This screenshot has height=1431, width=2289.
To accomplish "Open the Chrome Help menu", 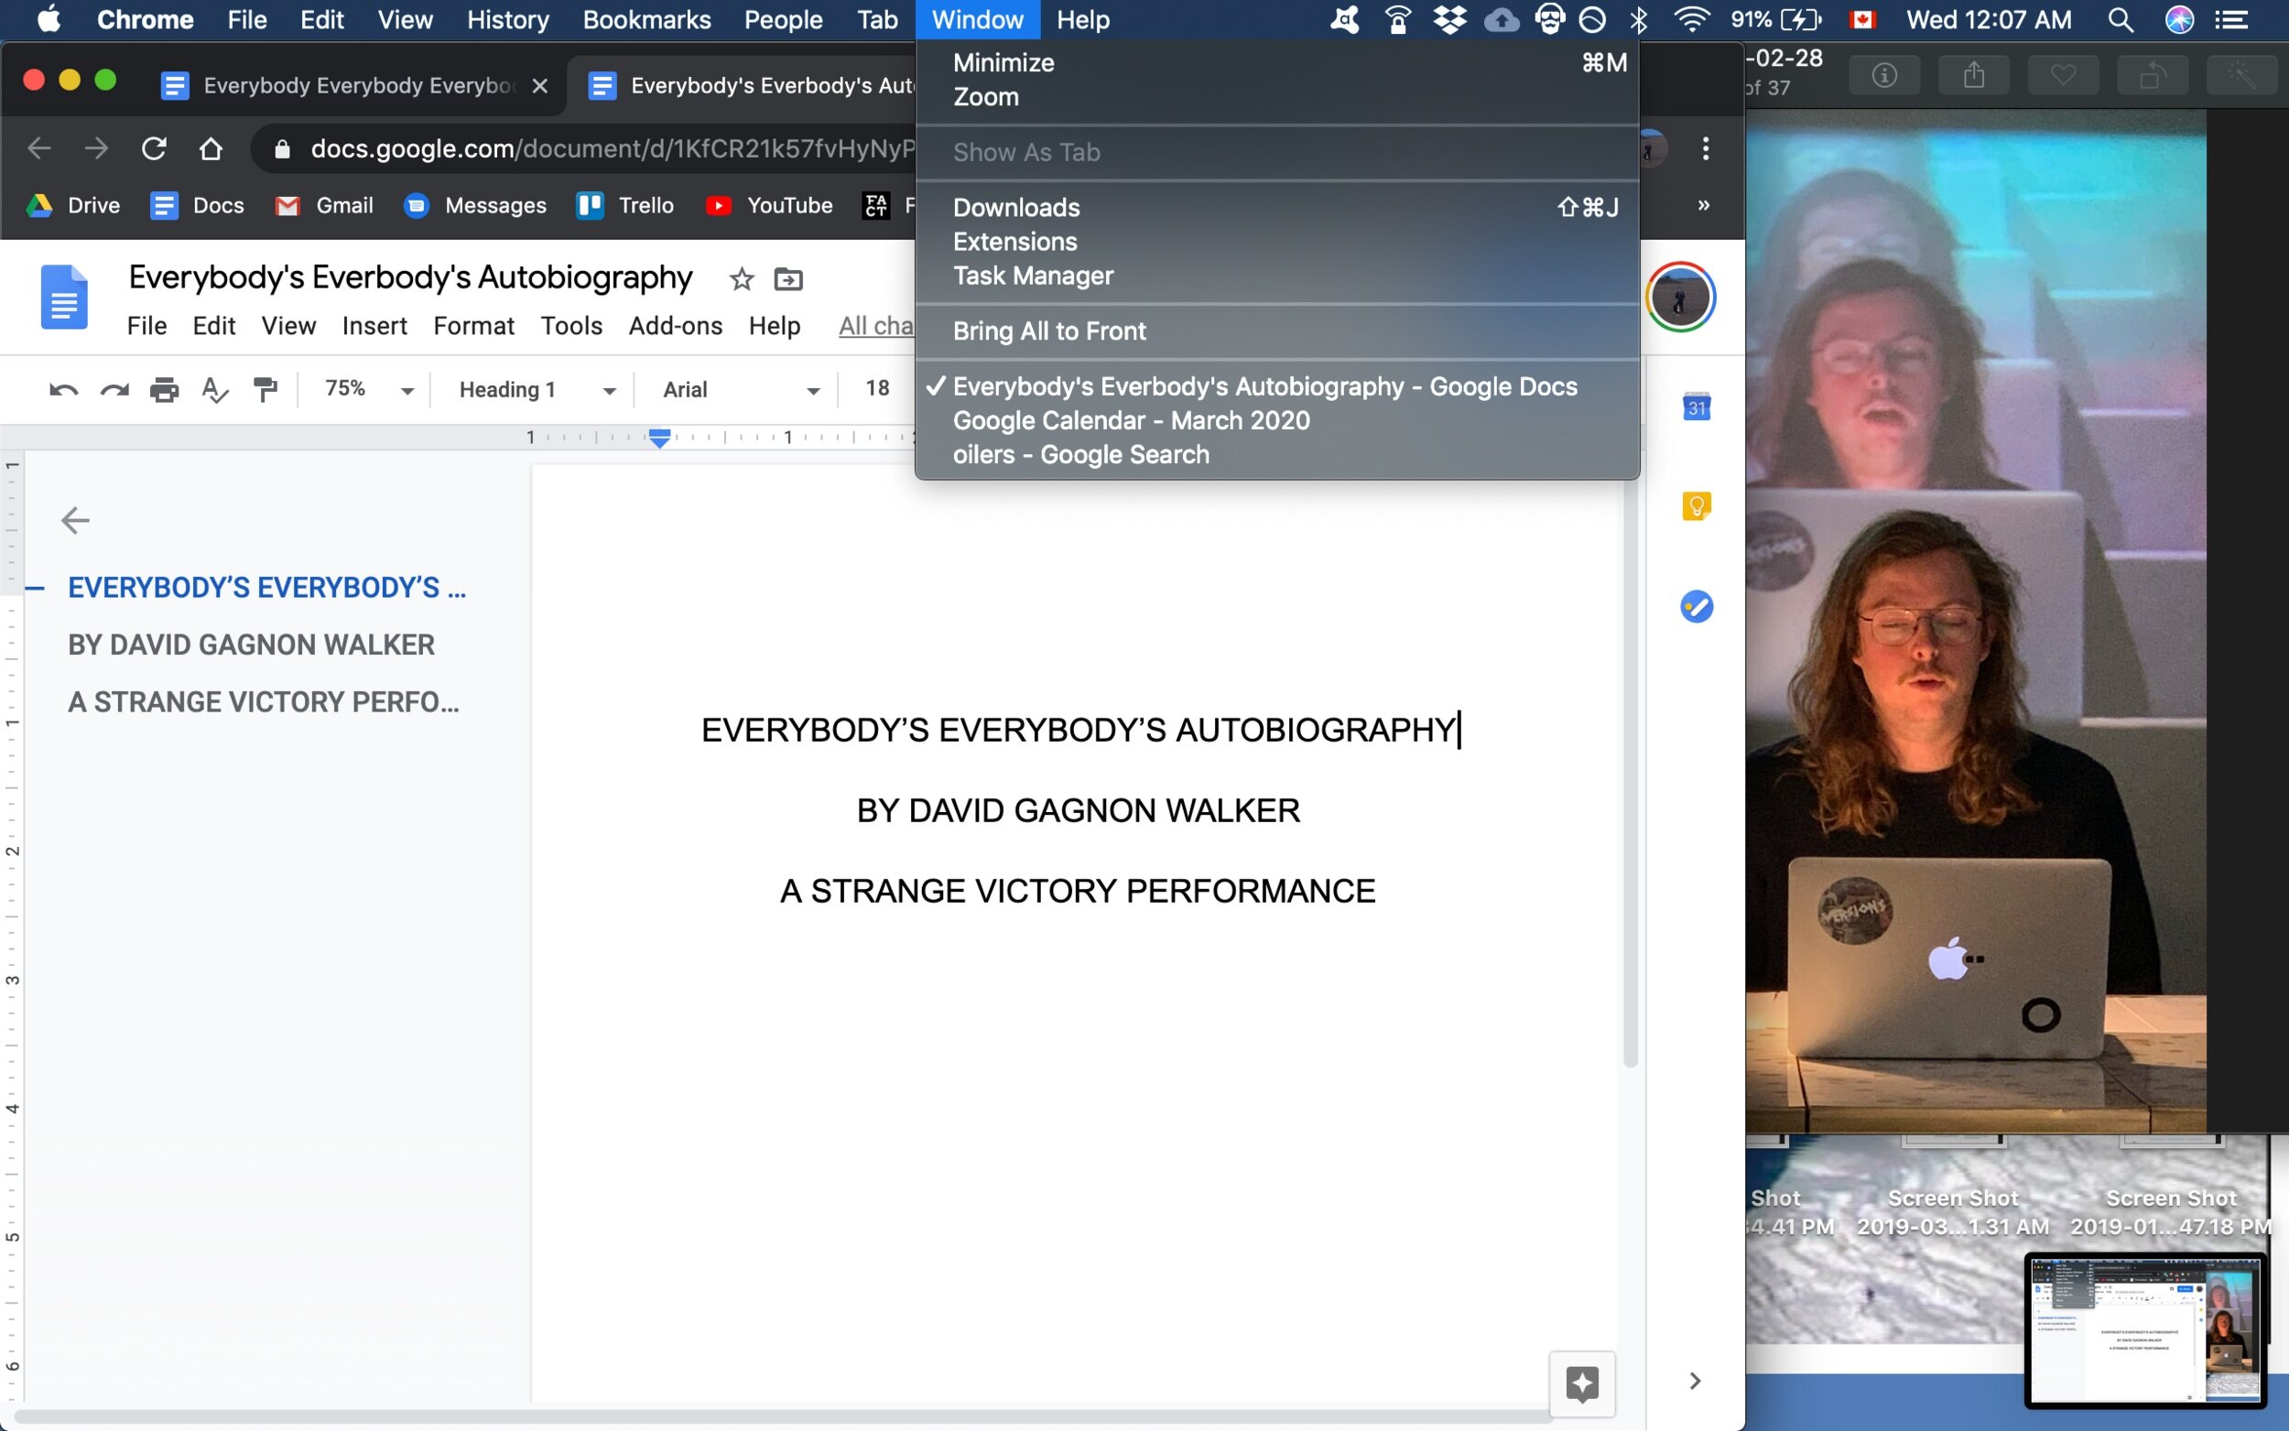I will [x=1082, y=20].
